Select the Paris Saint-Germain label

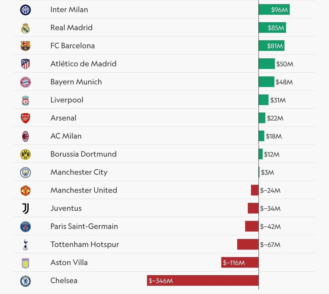tap(84, 226)
